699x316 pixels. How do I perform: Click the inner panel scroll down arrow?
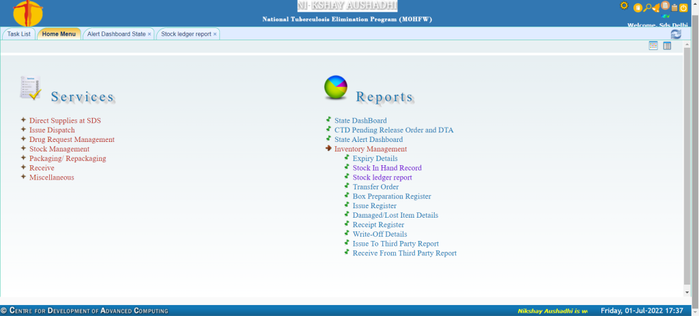(687, 292)
